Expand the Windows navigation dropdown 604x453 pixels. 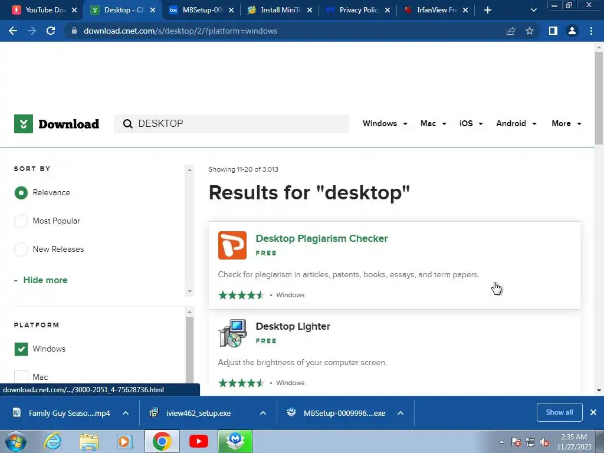point(385,124)
